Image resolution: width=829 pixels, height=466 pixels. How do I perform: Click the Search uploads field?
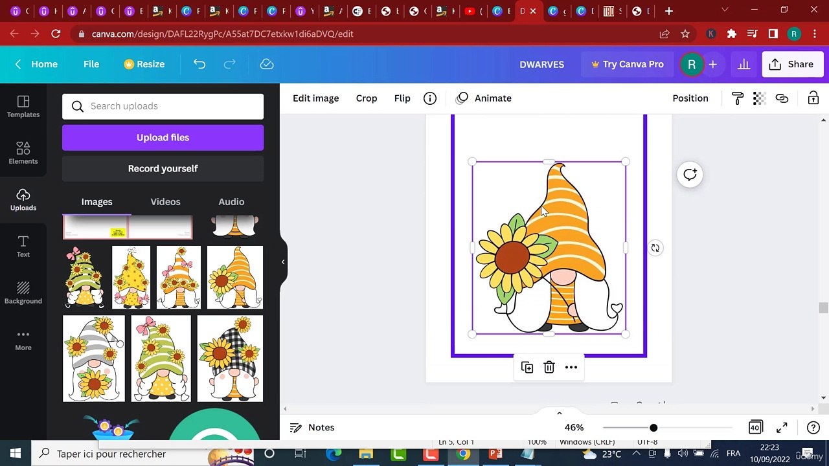pyautogui.click(x=163, y=106)
